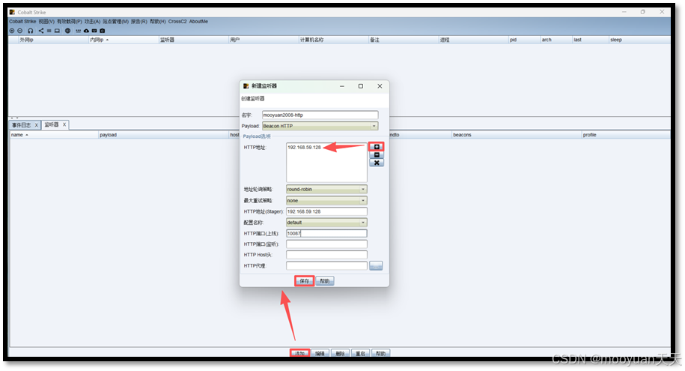Clear HTTP addresses with X button
This screenshot has width=685, height=371.
coord(377,163)
